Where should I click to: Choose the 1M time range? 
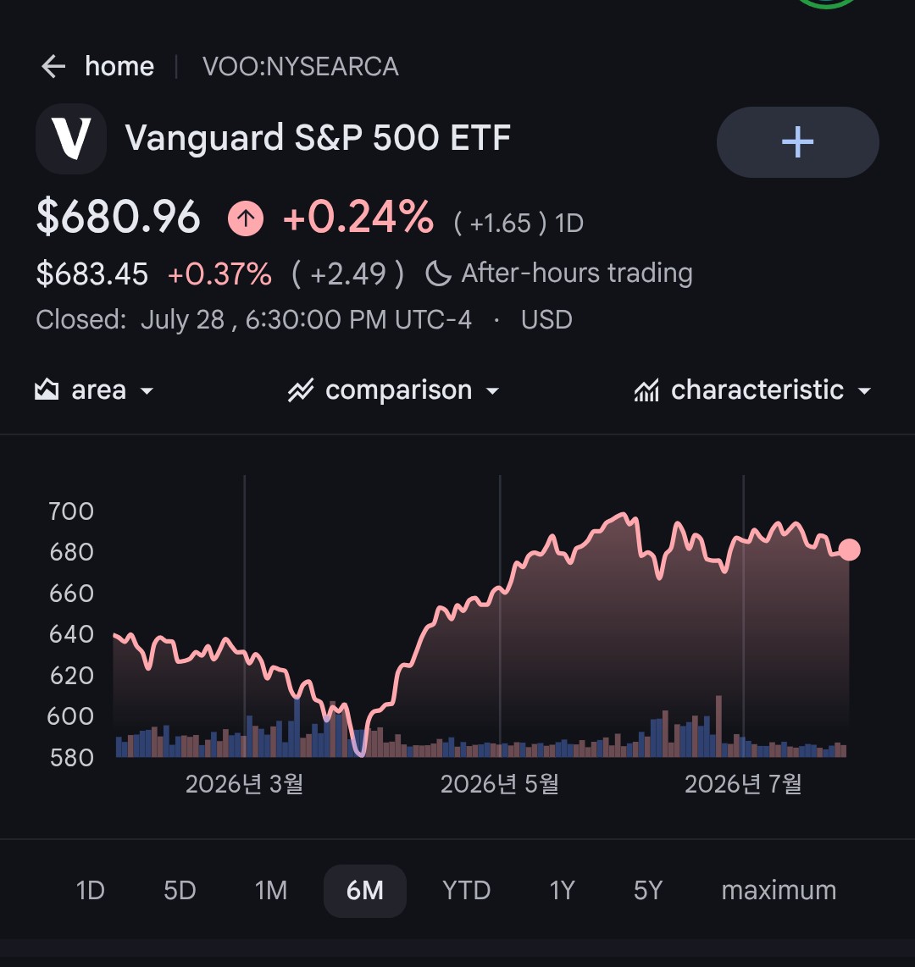(271, 891)
